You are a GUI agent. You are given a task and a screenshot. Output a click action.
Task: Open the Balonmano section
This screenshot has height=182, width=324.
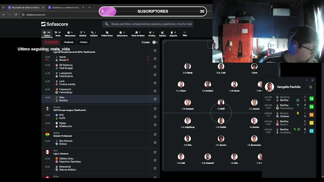click(122, 34)
